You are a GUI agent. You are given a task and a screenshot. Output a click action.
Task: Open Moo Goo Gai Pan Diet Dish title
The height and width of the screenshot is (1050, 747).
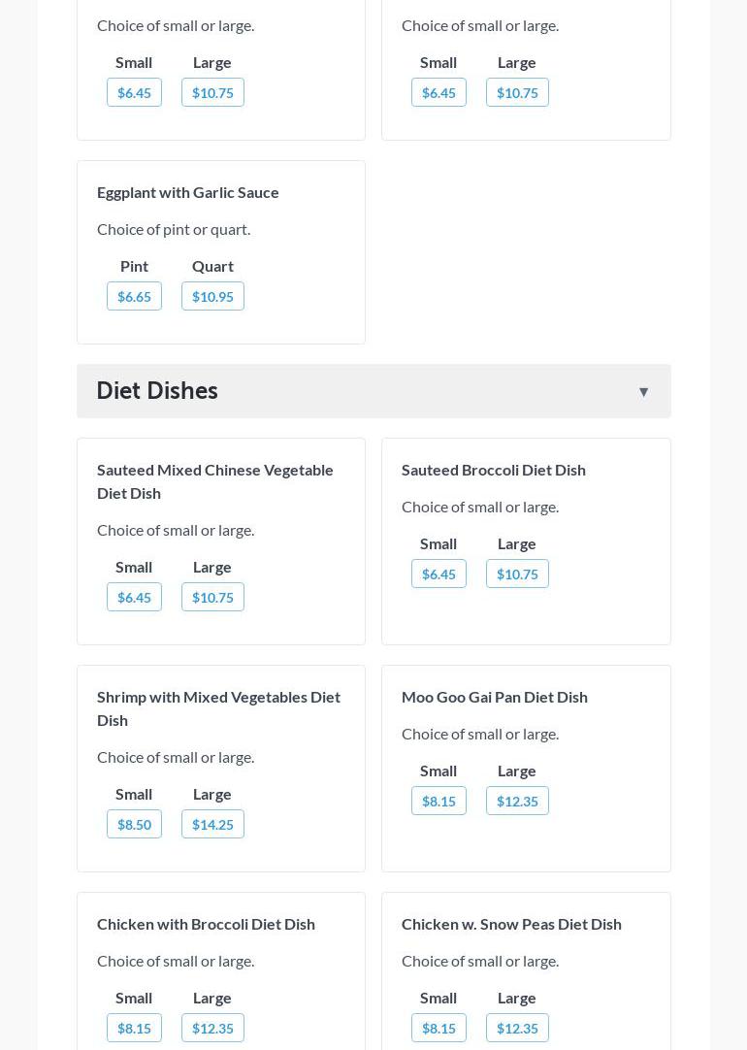pyautogui.click(x=495, y=697)
